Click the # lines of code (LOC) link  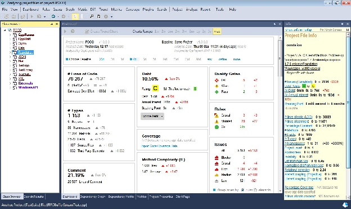pyautogui.click(x=298, y=117)
